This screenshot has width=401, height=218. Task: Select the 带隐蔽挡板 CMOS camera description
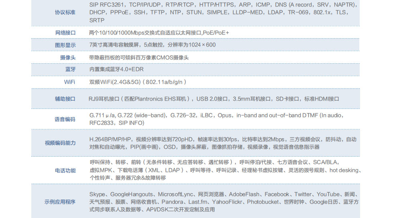139,57
